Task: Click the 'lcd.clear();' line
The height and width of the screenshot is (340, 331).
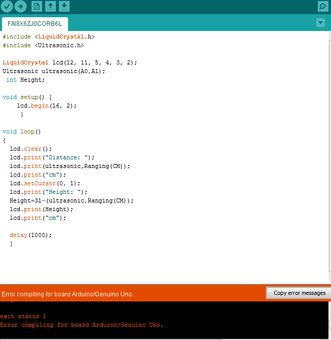Action: coord(31,149)
